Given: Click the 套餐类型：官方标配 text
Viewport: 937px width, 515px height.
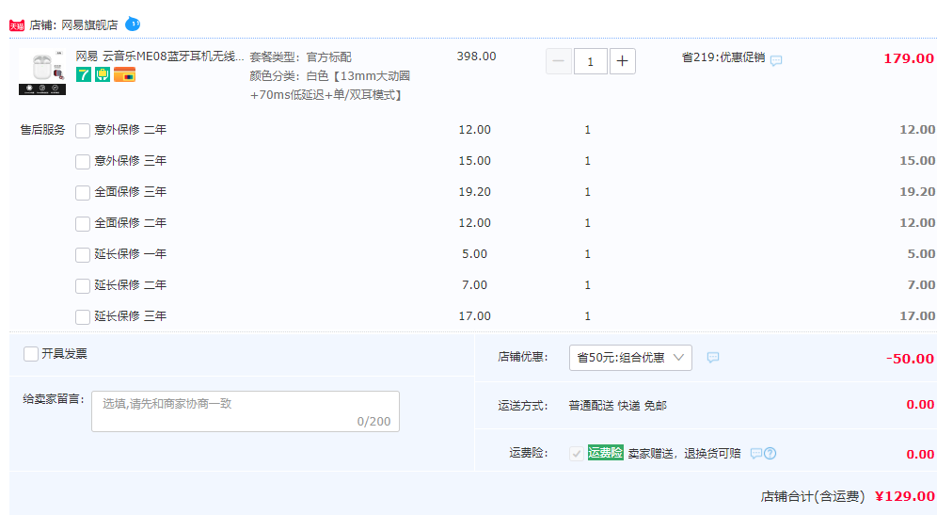Looking at the screenshot, I should tap(301, 57).
